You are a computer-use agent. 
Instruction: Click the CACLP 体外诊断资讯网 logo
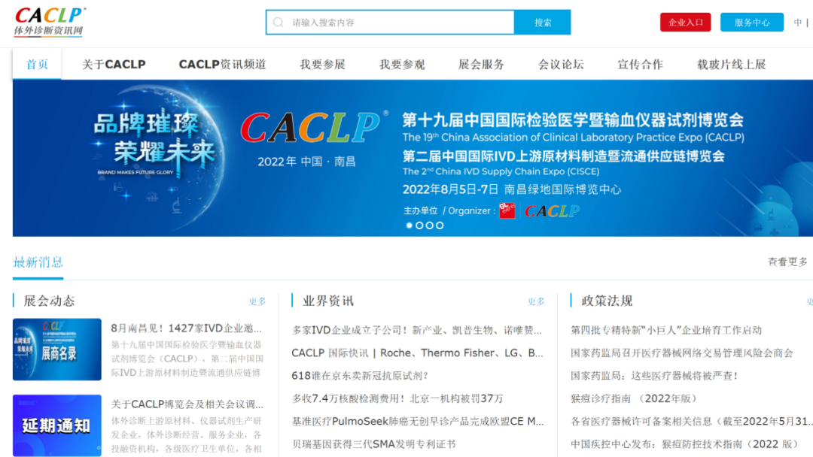pyautogui.click(x=50, y=22)
